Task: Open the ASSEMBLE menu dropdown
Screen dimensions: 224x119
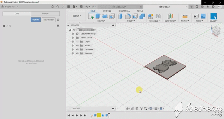Action: tap(154, 21)
